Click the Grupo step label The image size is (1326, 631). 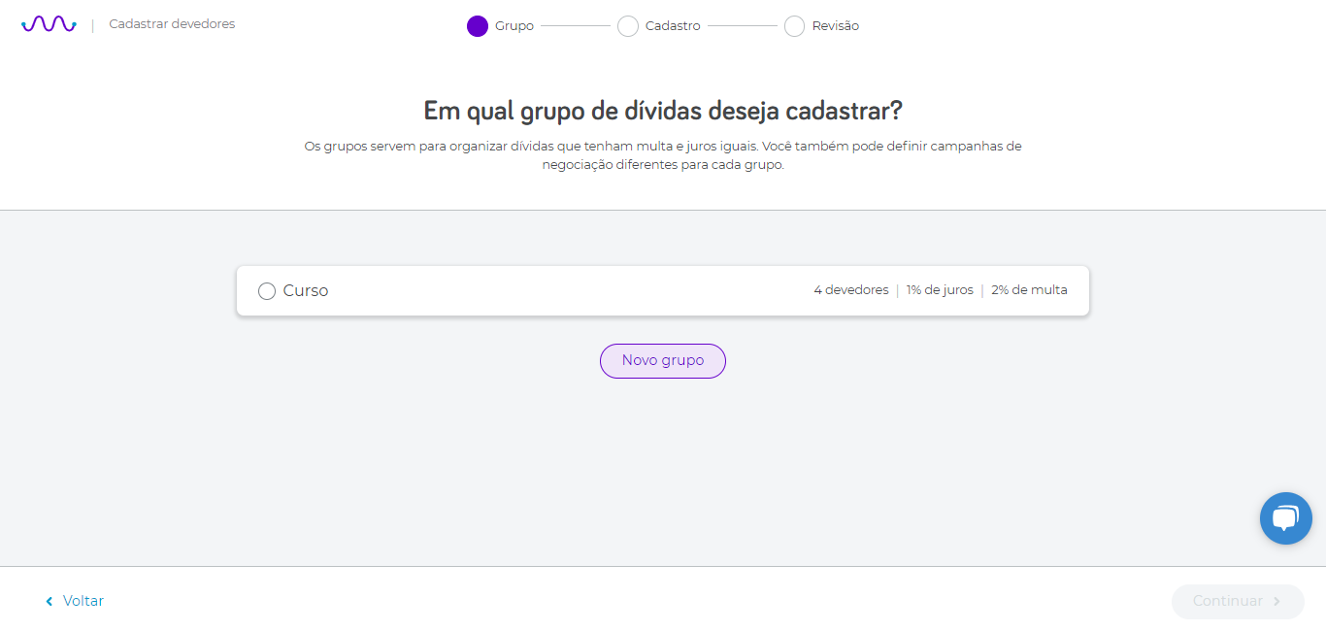click(x=514, y=26)
